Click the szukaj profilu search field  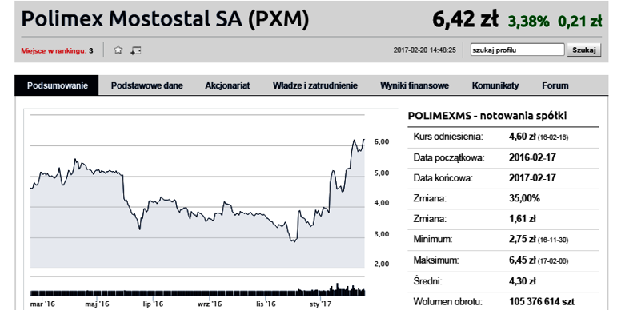[x=517, y=50]
